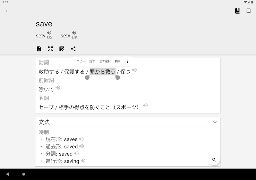
Task: Tap the 名詞 part-of-speech label
Action: tap(44, 98)
